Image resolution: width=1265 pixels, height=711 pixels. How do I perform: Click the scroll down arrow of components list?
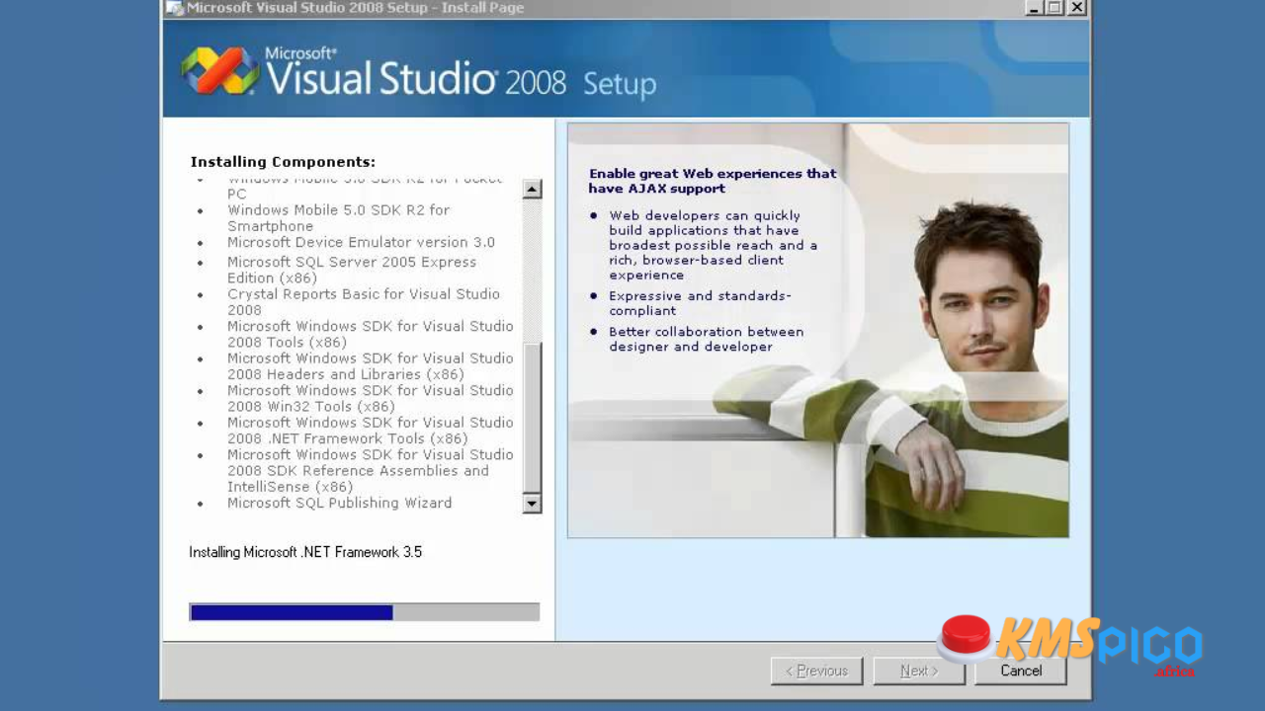click(x=532, y=504)
